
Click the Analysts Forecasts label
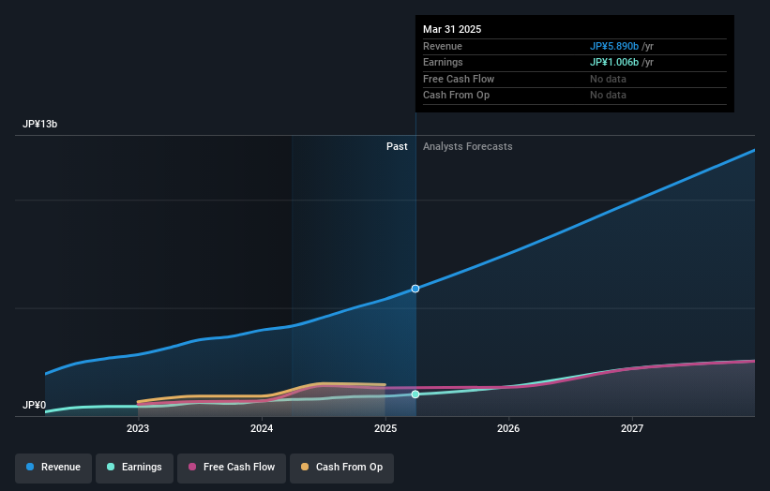click(x=467, y=147)
